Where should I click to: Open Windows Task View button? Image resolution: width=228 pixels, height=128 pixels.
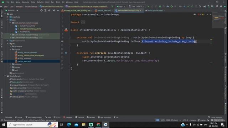(x=61, y=125)
